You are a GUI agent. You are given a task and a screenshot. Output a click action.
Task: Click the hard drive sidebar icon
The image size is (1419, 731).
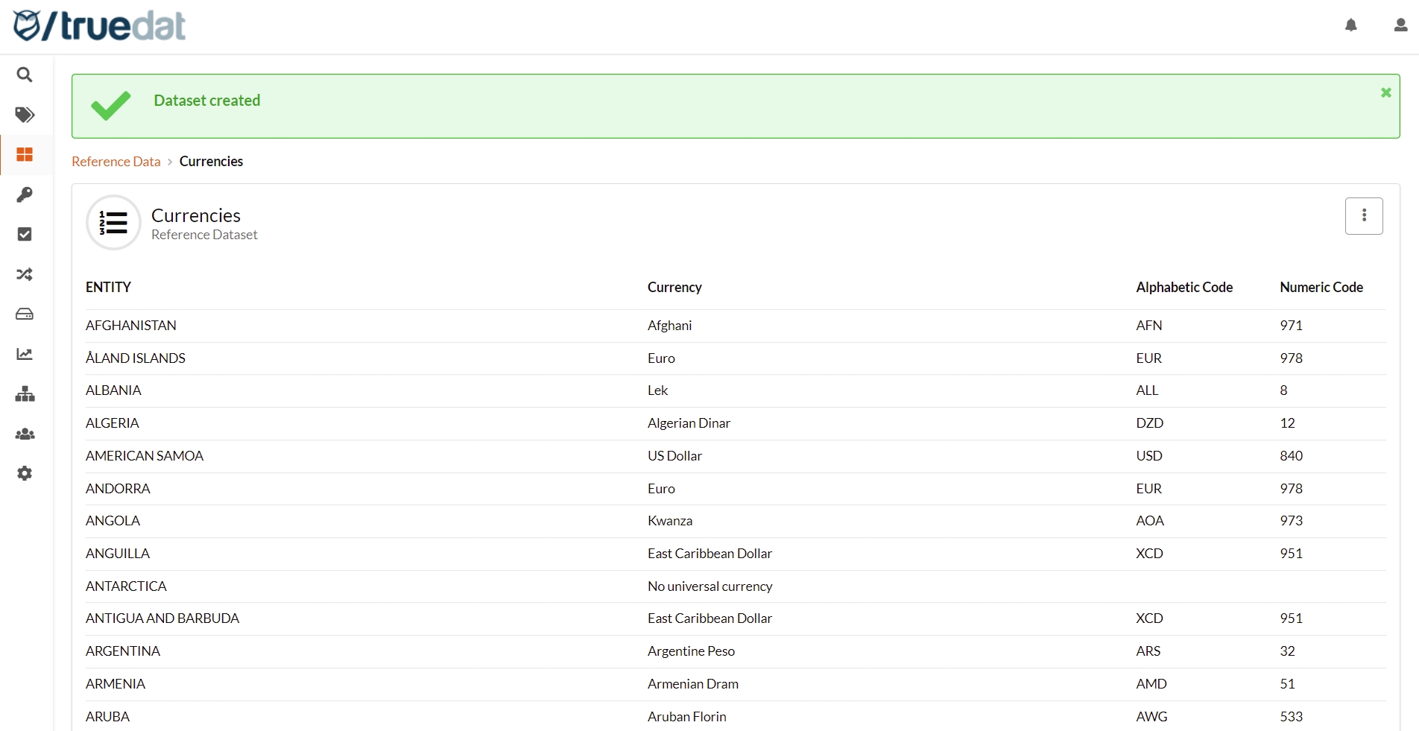point(25,314)
